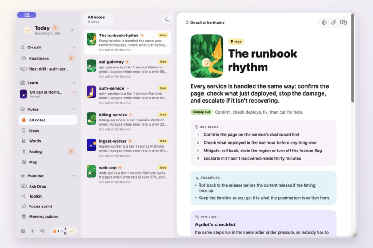The width and height of the screenshot is (373, 248).
Task: Search notes using the magnifier button
Action: click(167, 19)
